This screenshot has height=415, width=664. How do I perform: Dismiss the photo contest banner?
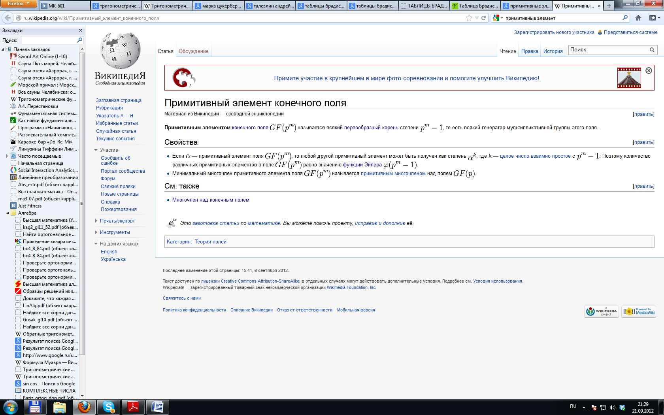(x=649, y=70)
